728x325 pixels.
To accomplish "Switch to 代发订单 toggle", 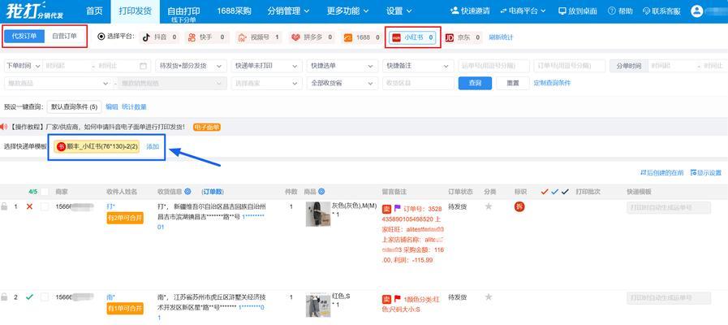I will coord(24,37).
